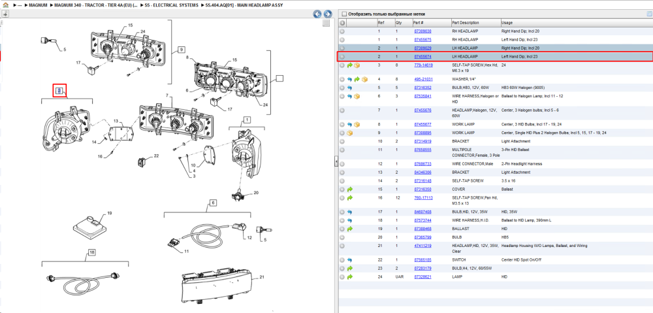Go to the Home icon in breadcrumb
The width and height of the screenshot is (653, 313).
(5, 5)
